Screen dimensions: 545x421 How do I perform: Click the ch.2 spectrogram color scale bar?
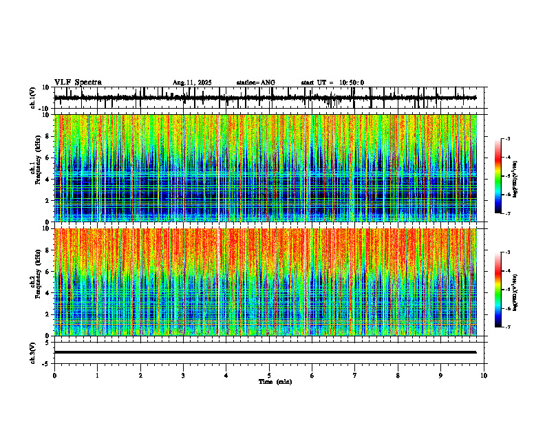coord(498,290)
